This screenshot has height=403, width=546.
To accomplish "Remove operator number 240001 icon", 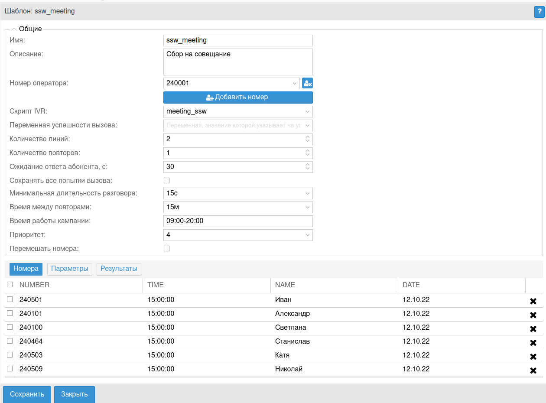I will (x=307, y=83).
